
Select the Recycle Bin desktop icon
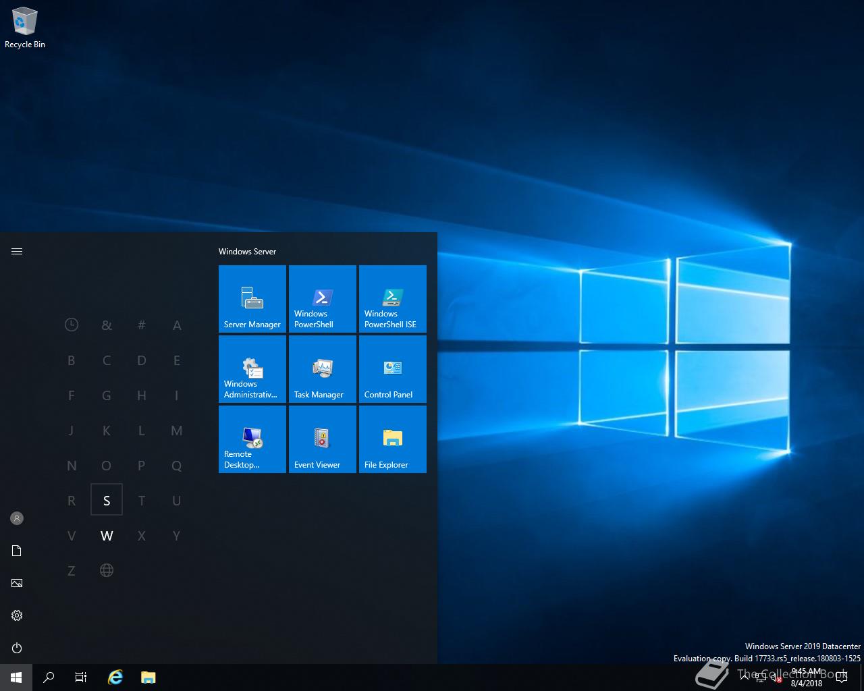coord(25,28)
